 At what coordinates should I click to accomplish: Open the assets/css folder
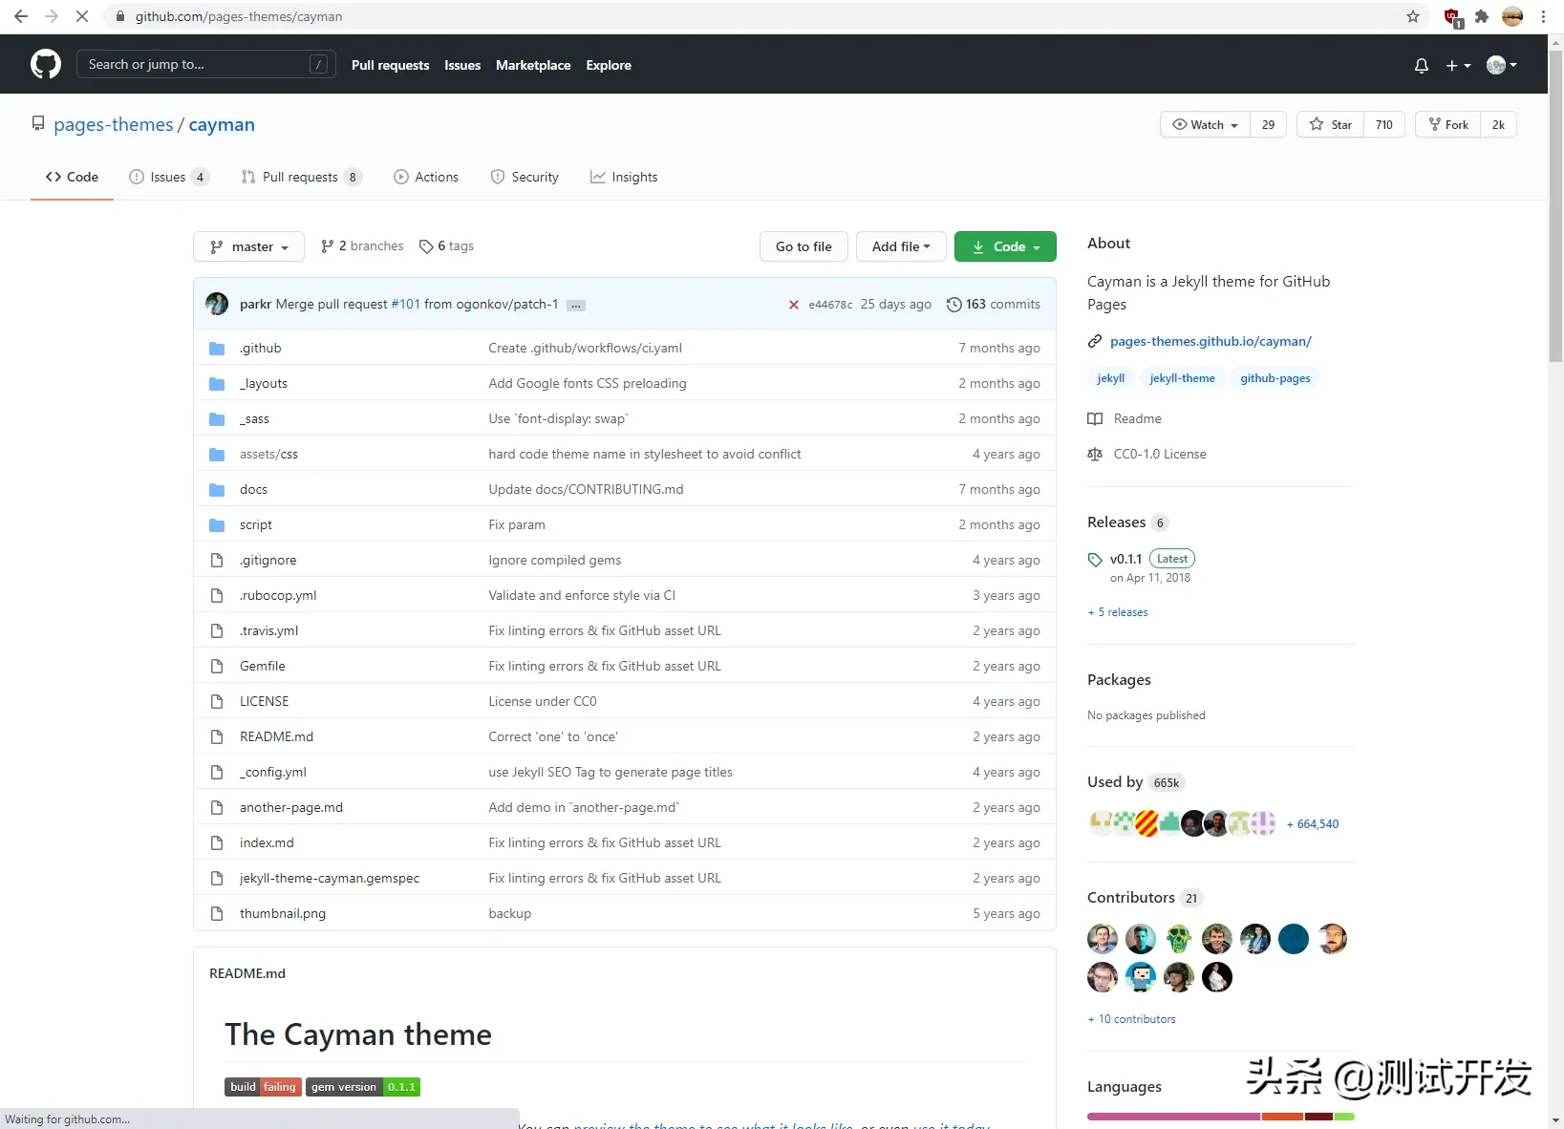click(x=268, y=454)
